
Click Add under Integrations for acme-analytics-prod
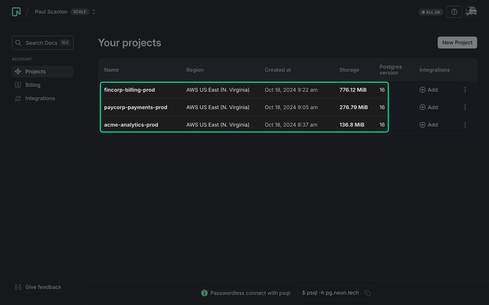[x=429, y=125]
